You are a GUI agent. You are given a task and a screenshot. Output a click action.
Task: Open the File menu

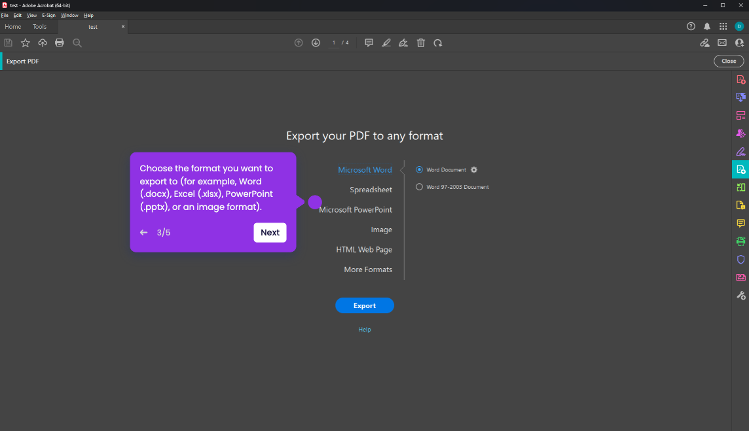point(5,15)
